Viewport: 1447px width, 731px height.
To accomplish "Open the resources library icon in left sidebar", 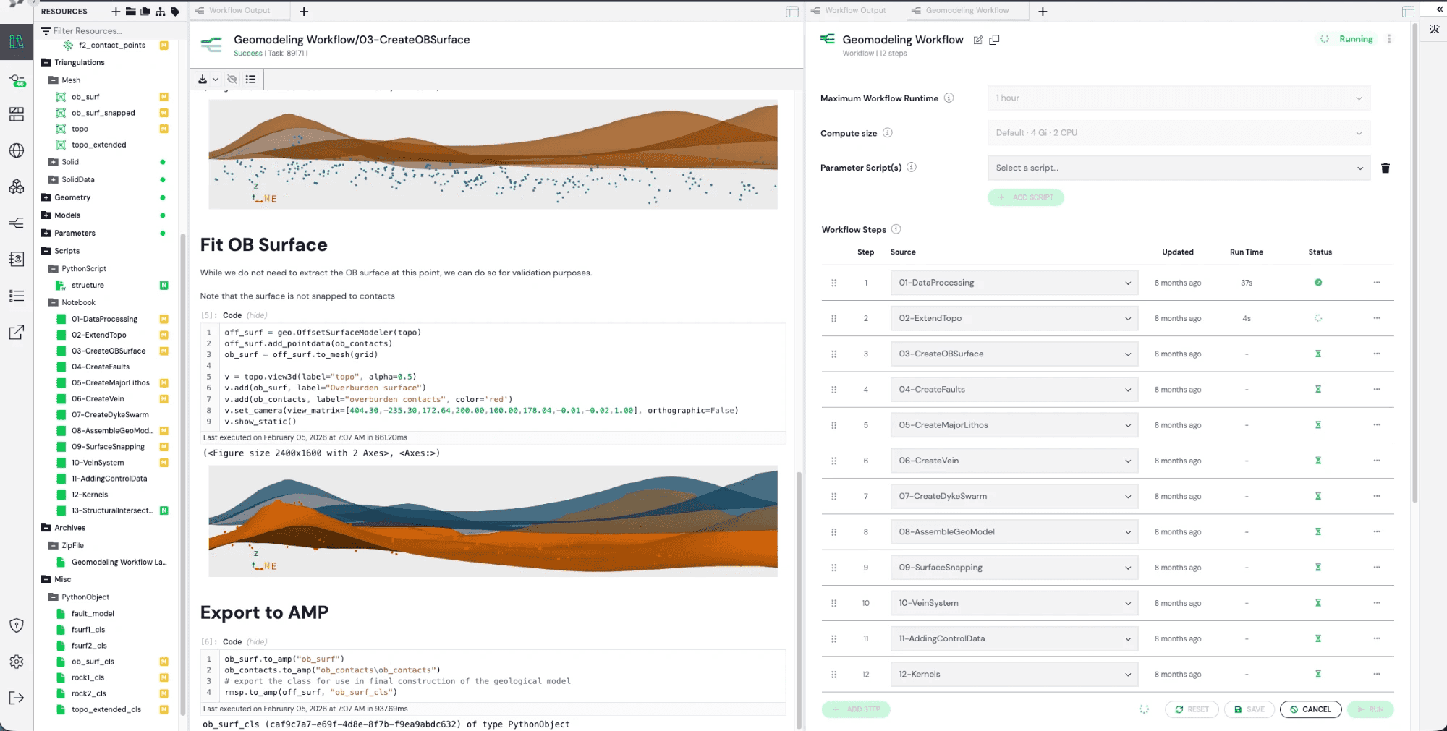I will pyautogui.click(x=17, y=42).
